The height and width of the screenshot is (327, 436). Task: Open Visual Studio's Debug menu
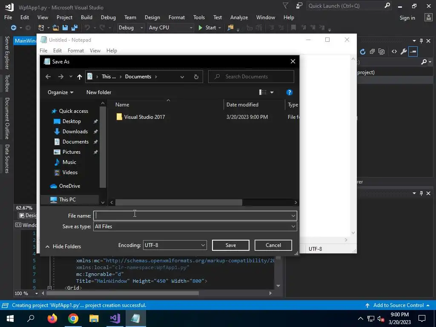pos(108,17)
